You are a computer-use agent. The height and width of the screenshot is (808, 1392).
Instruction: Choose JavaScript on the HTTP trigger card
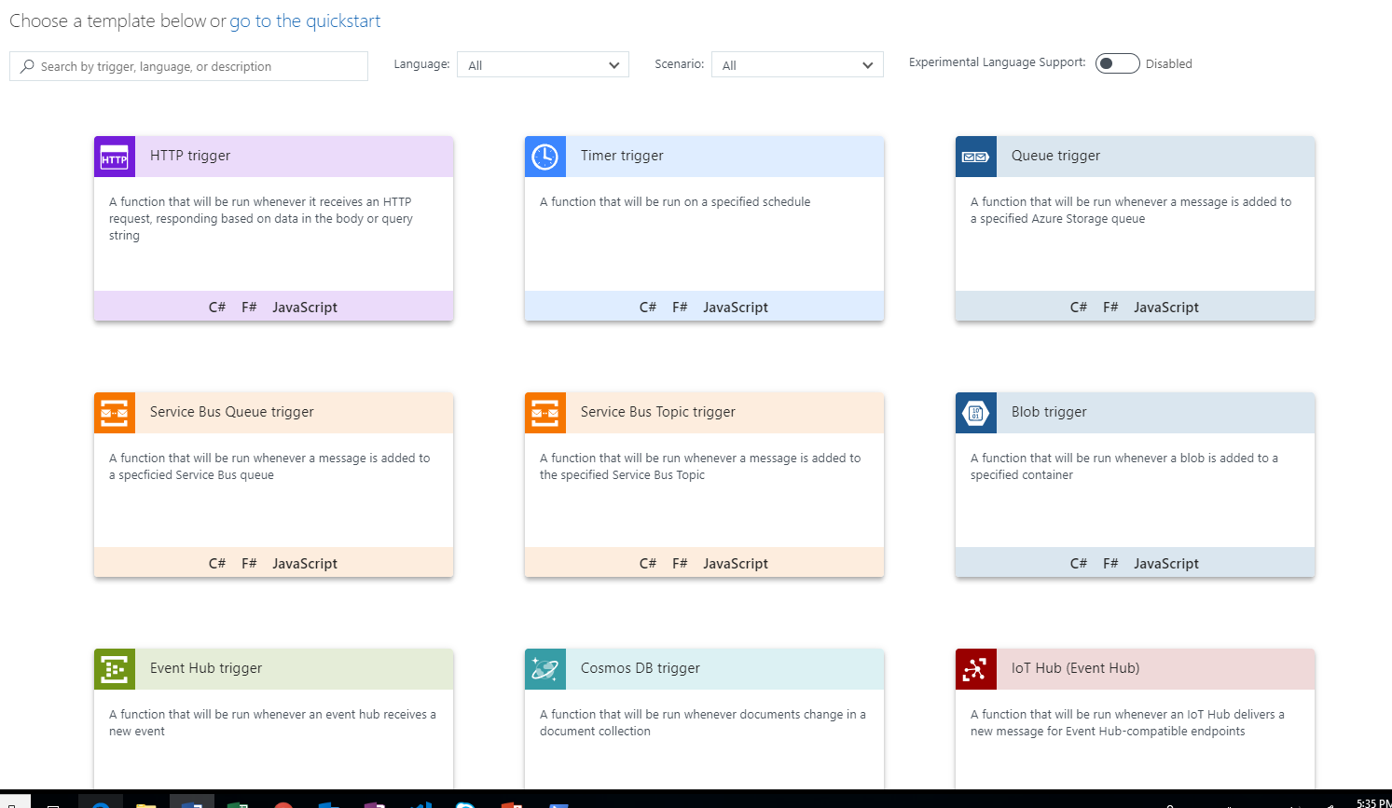pos(305,308)
